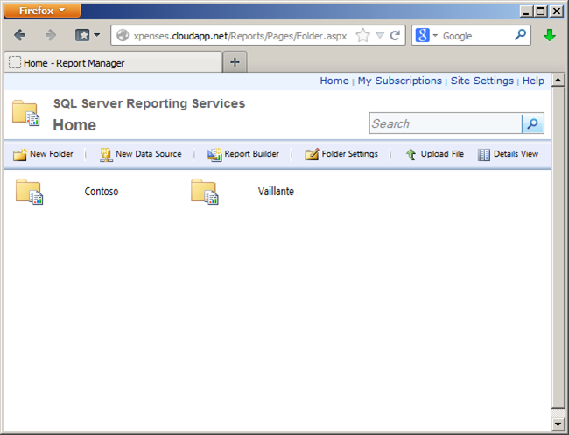Image resolution: width=569 pixels, height=435 pixels.
Task: Maximize the Firefox window
Action: tap(541, 11)
